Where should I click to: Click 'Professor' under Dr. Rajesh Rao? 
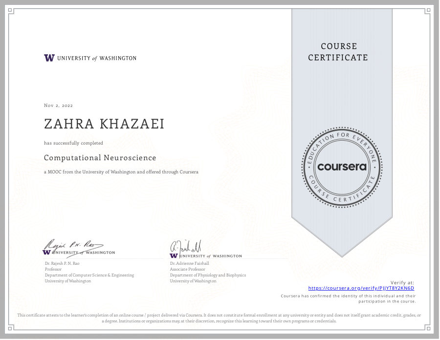(x=53, y=269)
